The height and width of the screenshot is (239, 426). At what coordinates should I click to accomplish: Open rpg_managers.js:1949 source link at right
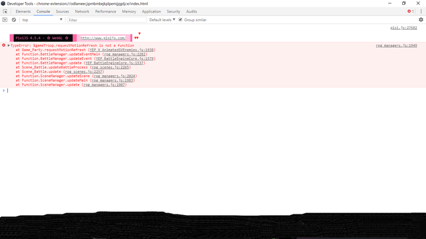[397, 46]
